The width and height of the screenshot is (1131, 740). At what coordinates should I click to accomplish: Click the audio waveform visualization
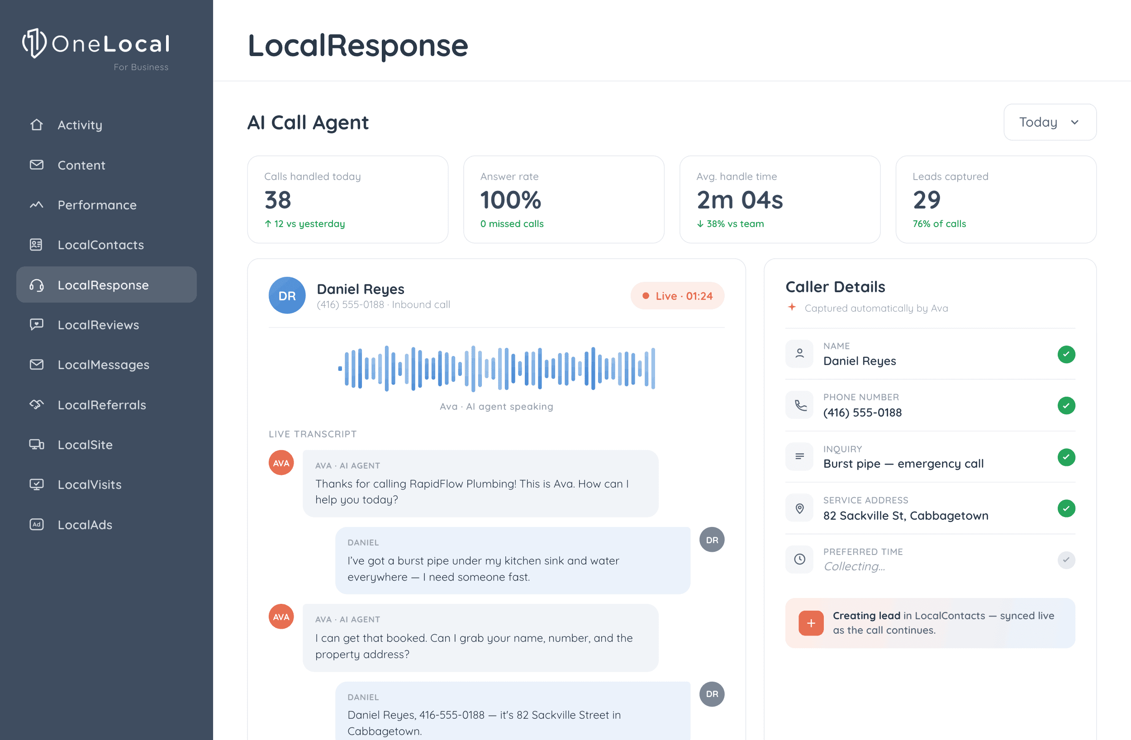497,368
